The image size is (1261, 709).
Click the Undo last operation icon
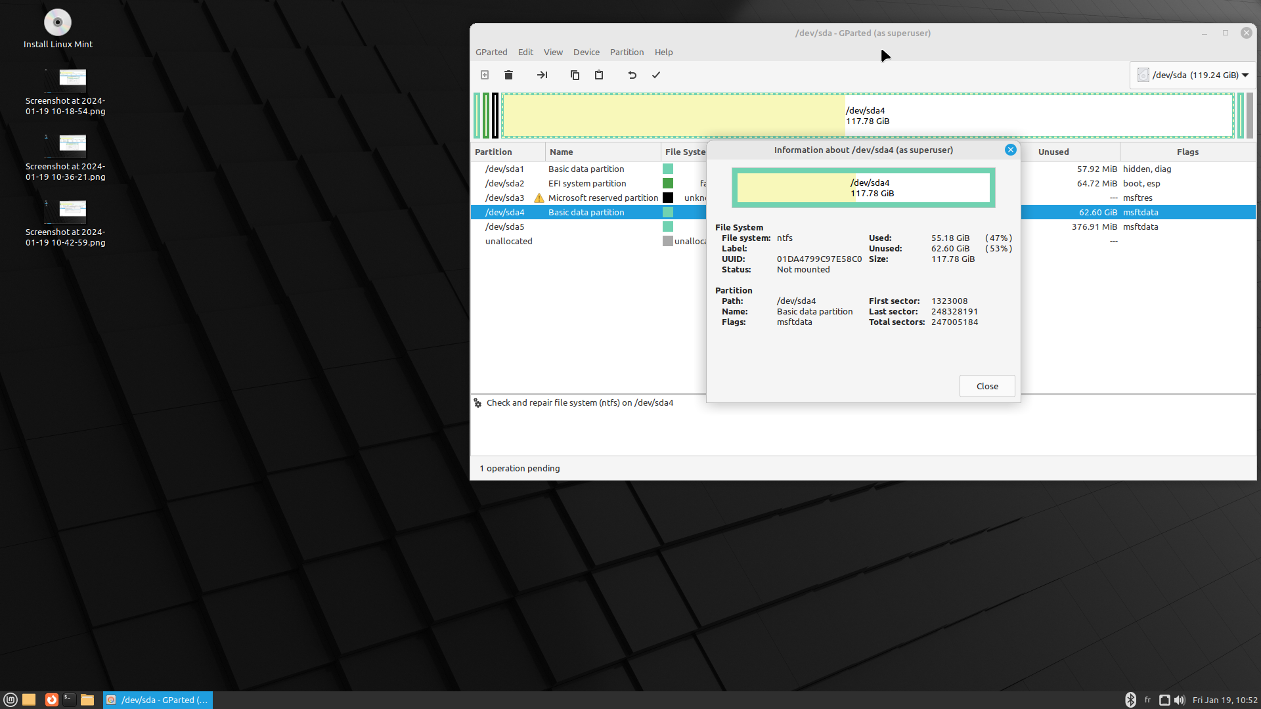coord(632,75)
